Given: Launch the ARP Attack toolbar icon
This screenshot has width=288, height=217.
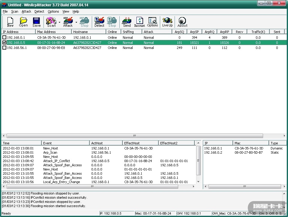Looking at the screenshot, I should click(x=68, y=22).
